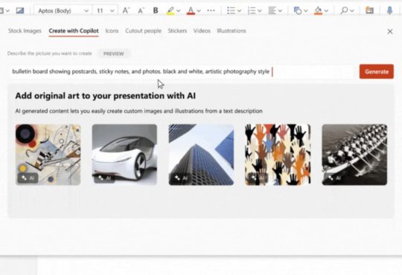Open paragraph alignment options
The height and width of the screenshot is (275, 402).
(272, 10)
